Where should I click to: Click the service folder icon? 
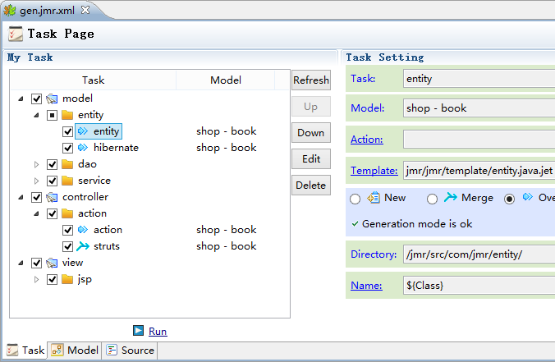pyautogui.click(x=67, y=181)
